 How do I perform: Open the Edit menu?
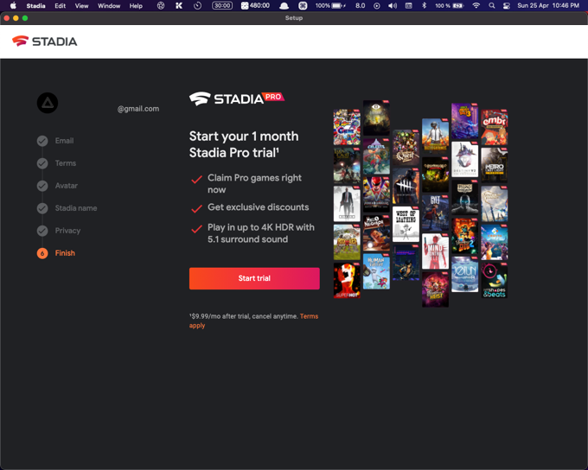[x=60, y=6]
